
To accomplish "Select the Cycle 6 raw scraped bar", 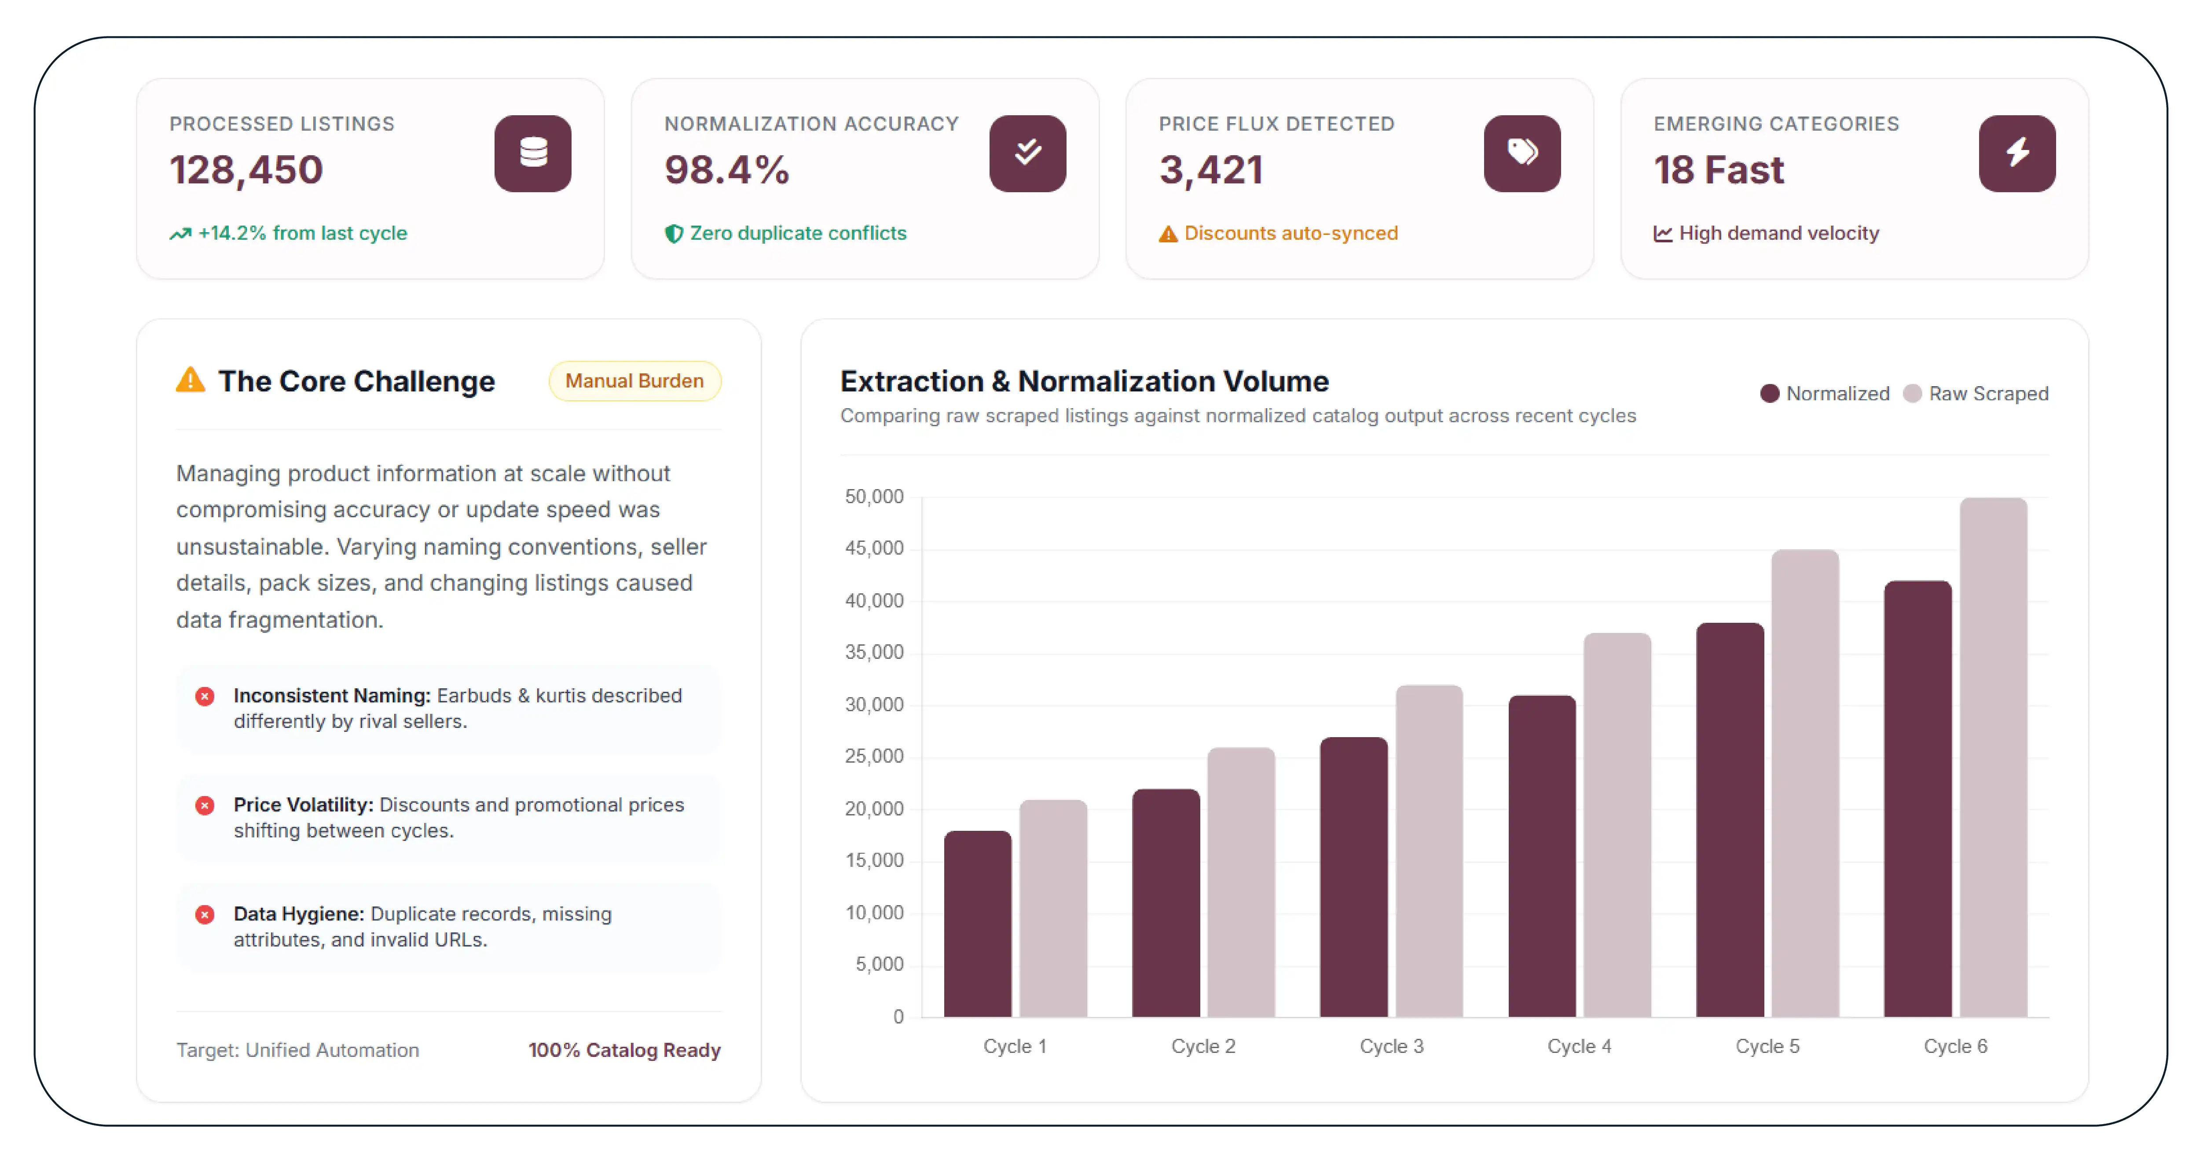I will click(x=1993, y=757).
